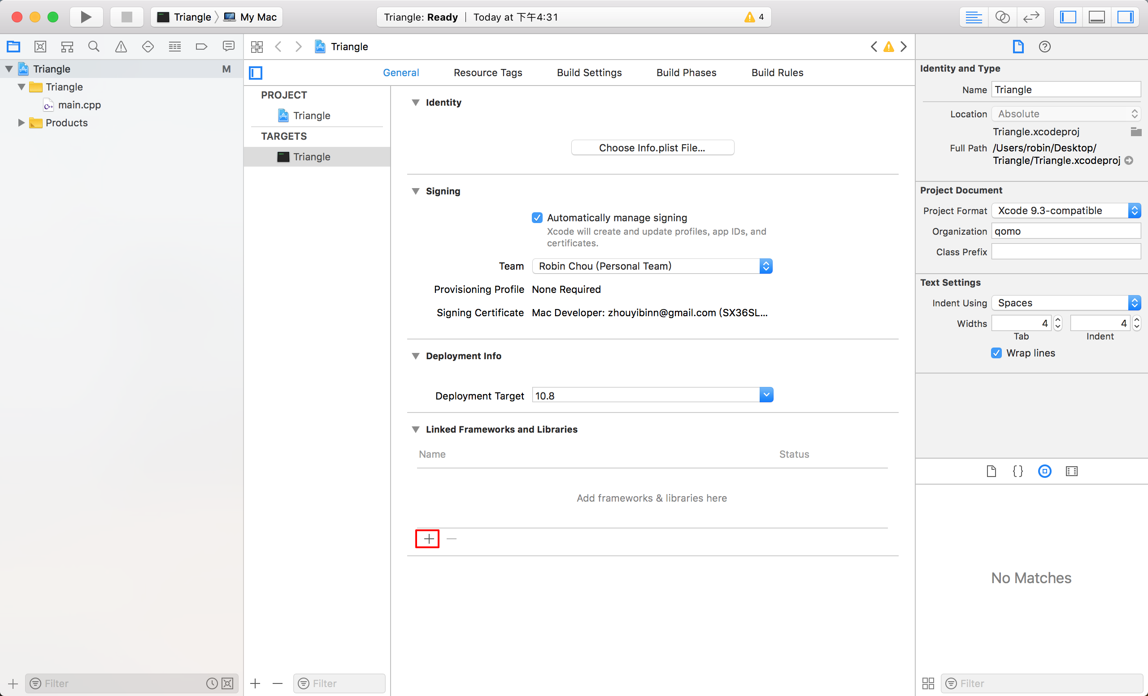Open the Issue navigator warning icon
1148x696 pixels.
[x=121, y=47]
